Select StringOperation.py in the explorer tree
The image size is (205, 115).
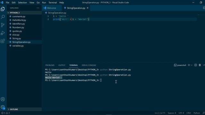[24, 42]
